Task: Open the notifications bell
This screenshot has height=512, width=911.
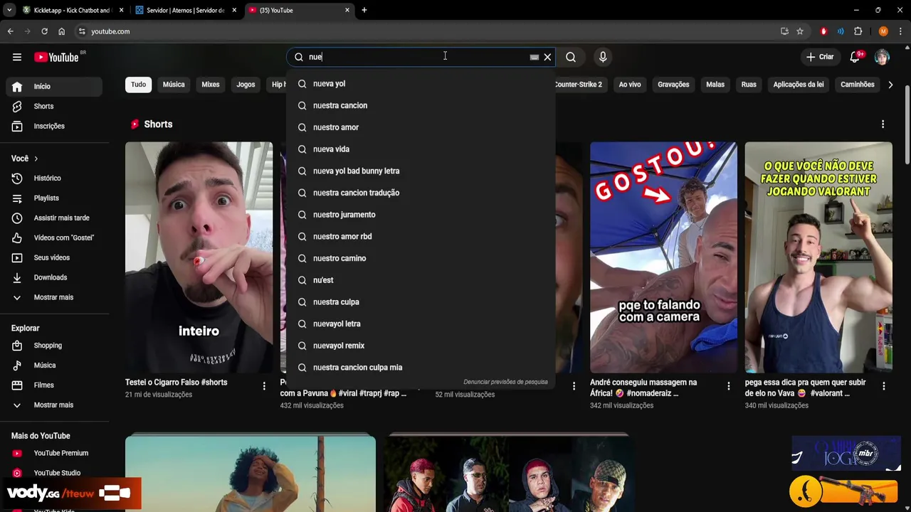Action: click(x=855, y=57)
